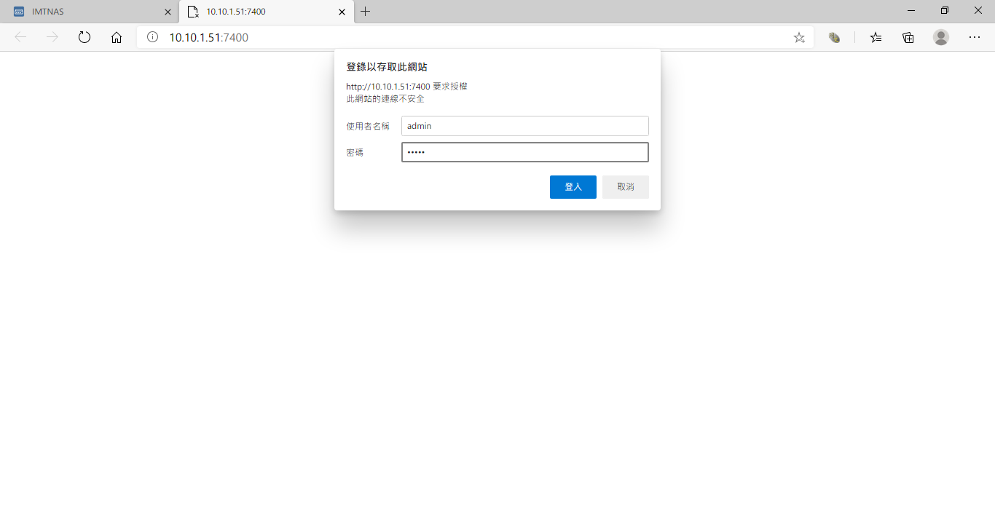
Task: Click the 登錄以存取此網站 dialog heading
Action: [x=387, y=67]
